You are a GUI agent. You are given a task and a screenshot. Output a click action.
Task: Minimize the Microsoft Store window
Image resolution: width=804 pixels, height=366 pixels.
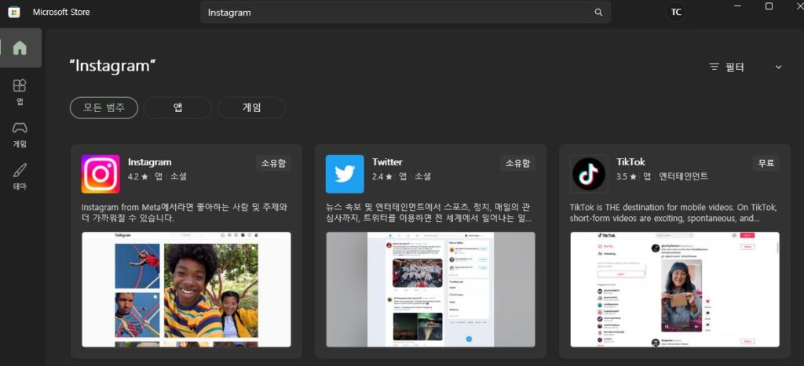point(738,6)
